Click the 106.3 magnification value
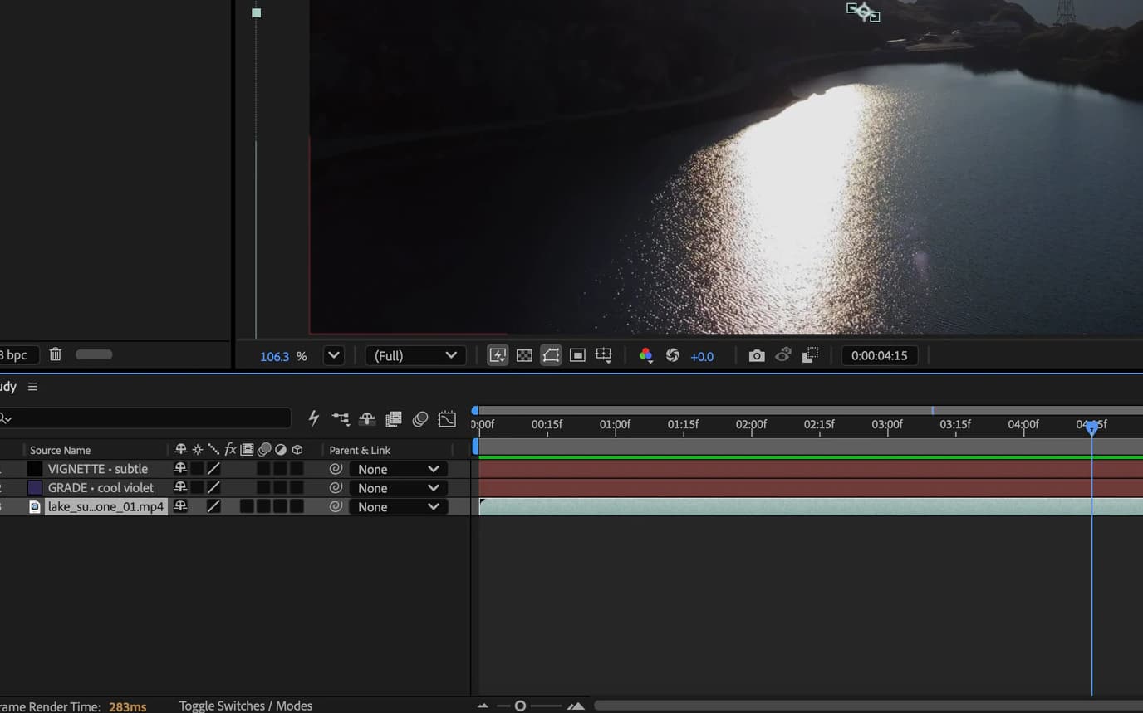Image resolution: width=1143 pixels, height=713 pixels. click(x=274, y=356)
